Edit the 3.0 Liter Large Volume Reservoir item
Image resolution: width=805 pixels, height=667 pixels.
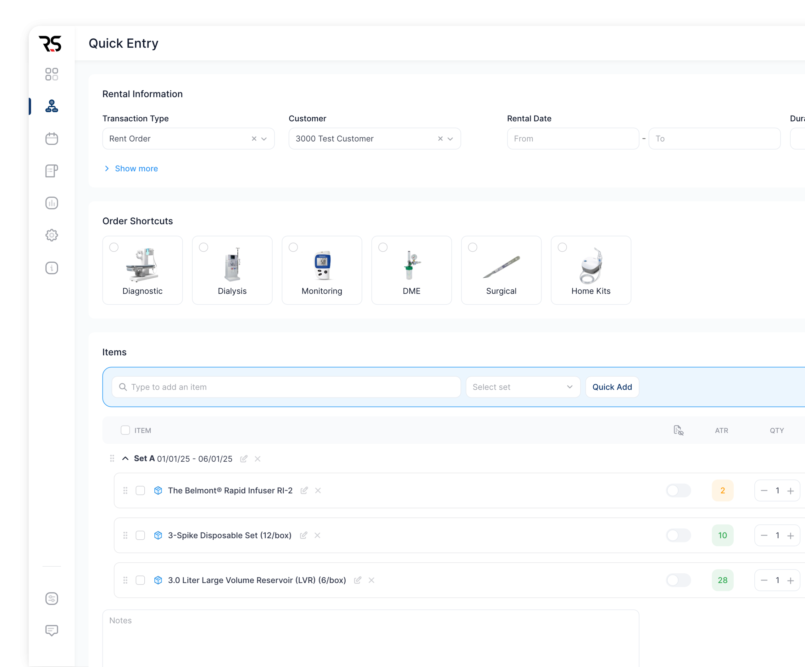[358, 581]
